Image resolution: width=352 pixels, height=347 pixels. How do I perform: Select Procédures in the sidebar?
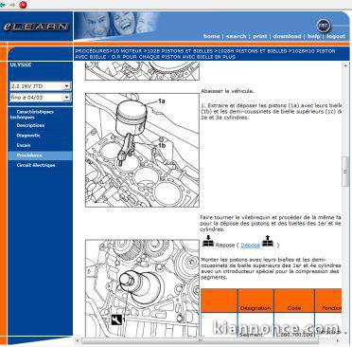29,155
